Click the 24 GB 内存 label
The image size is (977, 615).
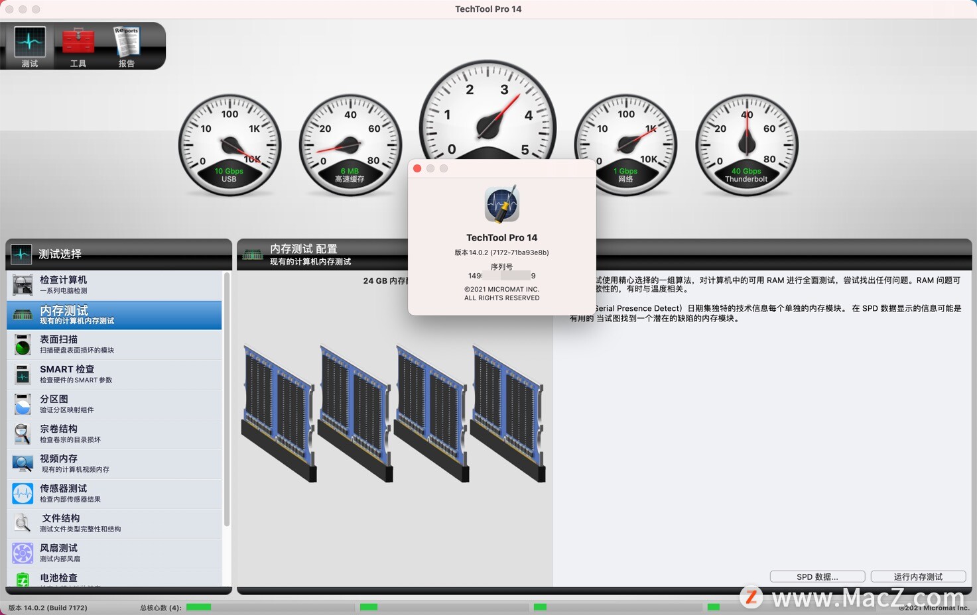[385, 281]
